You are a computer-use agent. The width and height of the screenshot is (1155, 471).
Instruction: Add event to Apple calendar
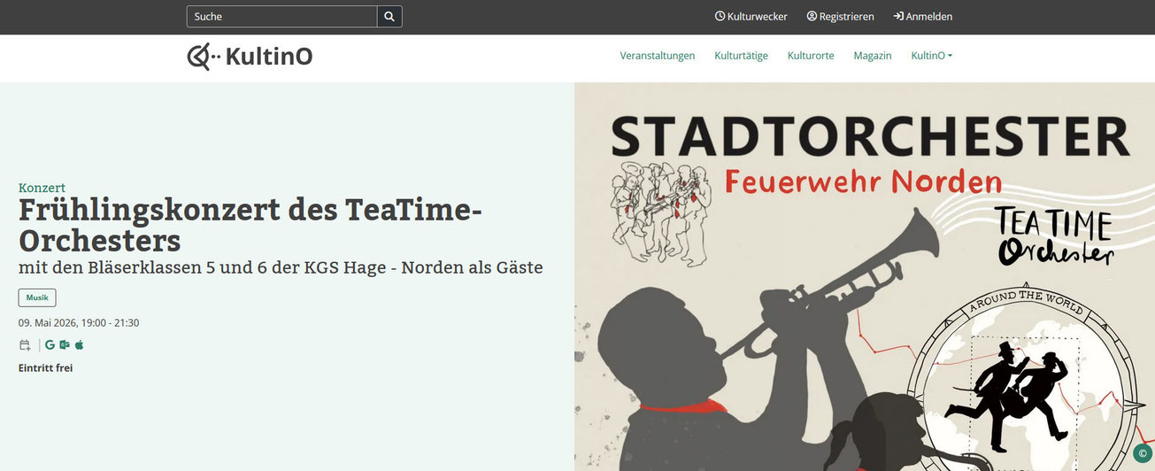[79, 345]
